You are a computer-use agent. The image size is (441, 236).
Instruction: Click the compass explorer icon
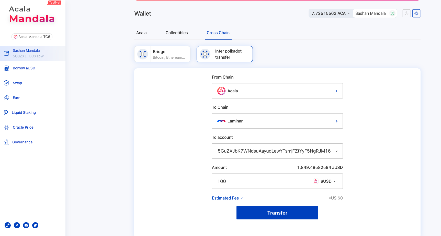[x=17, y=225]
